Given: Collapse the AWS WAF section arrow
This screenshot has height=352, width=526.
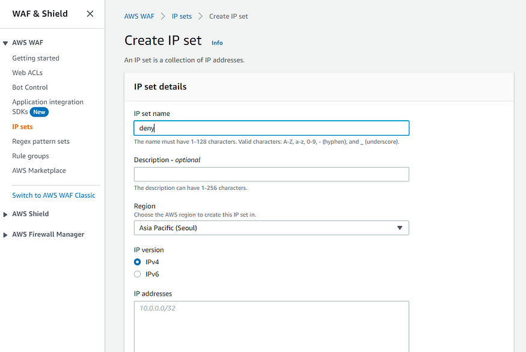Looking at the screenshot, I should coord(5,43).
